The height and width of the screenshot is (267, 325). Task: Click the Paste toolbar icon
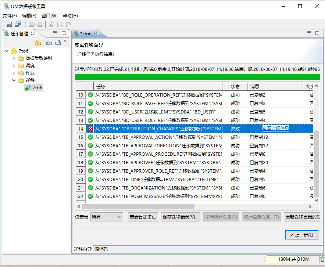point(68,25)
